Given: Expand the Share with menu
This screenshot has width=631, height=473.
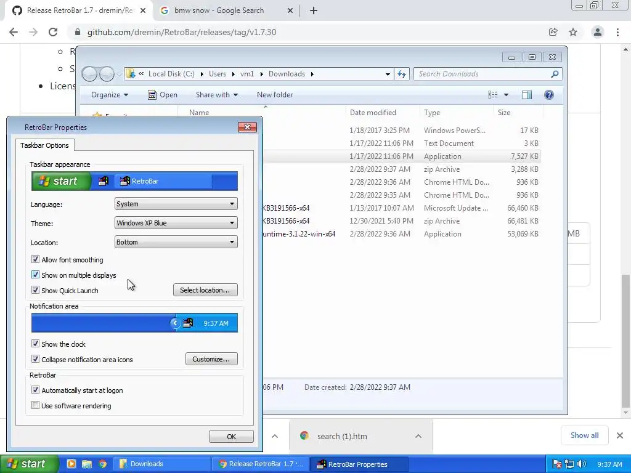Looking at the screenshot, I should click(x=216, y=95).
